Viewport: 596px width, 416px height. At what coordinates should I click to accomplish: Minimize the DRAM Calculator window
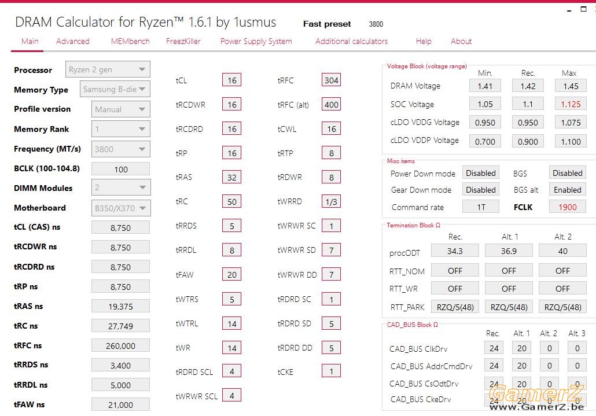(x=569, y=10)
